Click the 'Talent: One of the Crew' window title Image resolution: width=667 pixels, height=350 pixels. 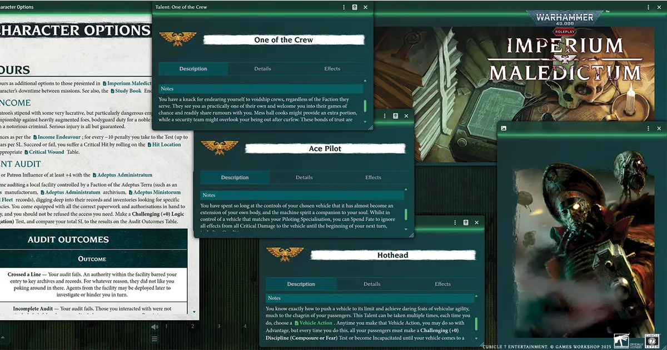click(182, 7)
